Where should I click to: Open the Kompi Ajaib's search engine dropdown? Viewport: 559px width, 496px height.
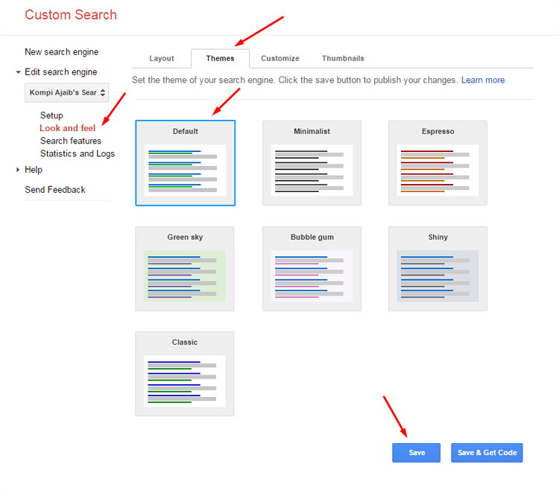point(66,92)
